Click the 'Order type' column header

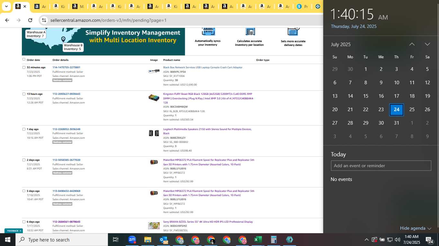coord(263,60)
